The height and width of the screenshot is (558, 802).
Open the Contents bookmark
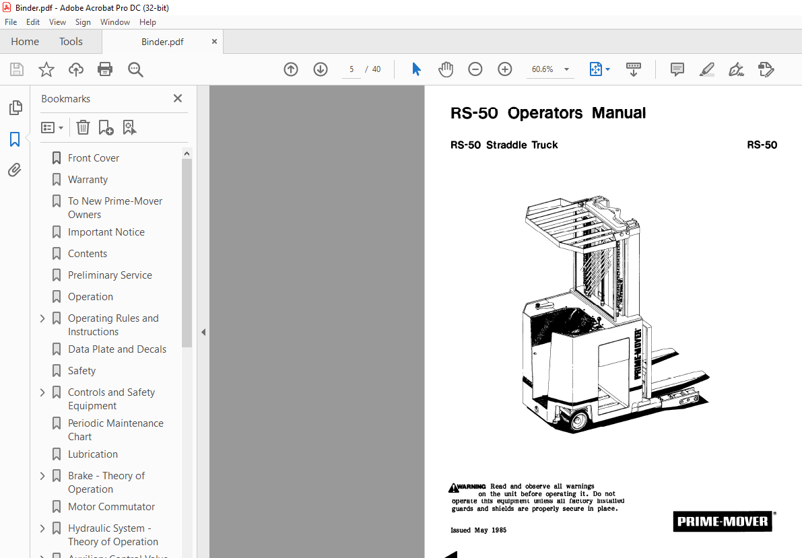click(x=88, y=254)
